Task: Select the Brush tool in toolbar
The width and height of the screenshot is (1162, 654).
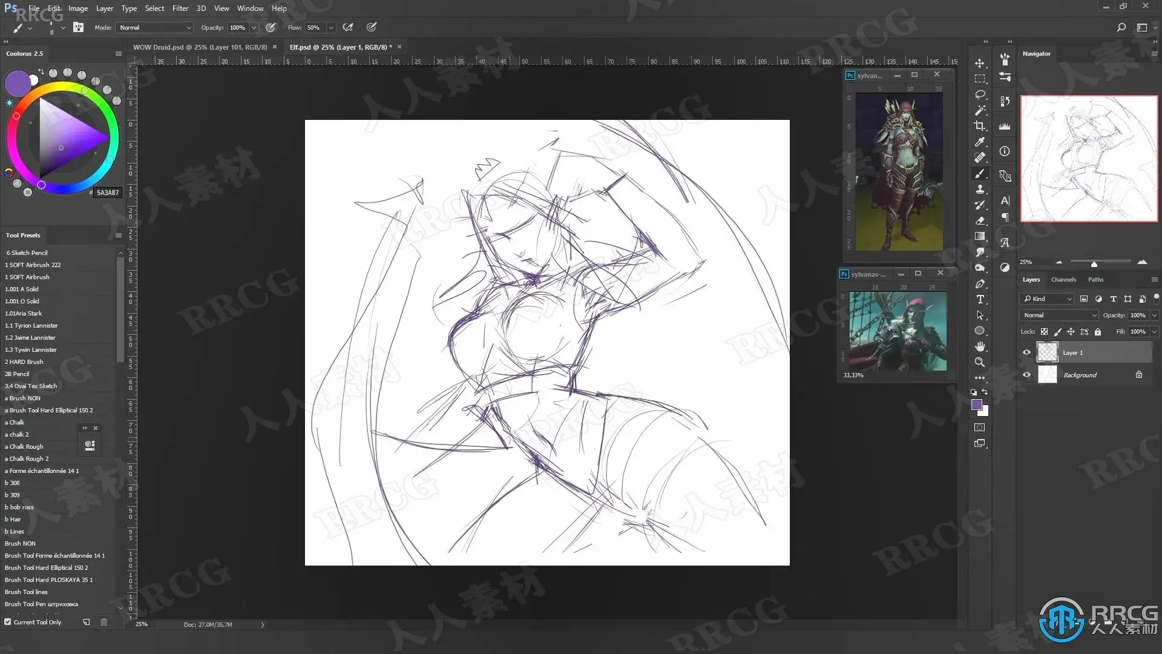Action: pyautogui.click(x=980, y=173)
